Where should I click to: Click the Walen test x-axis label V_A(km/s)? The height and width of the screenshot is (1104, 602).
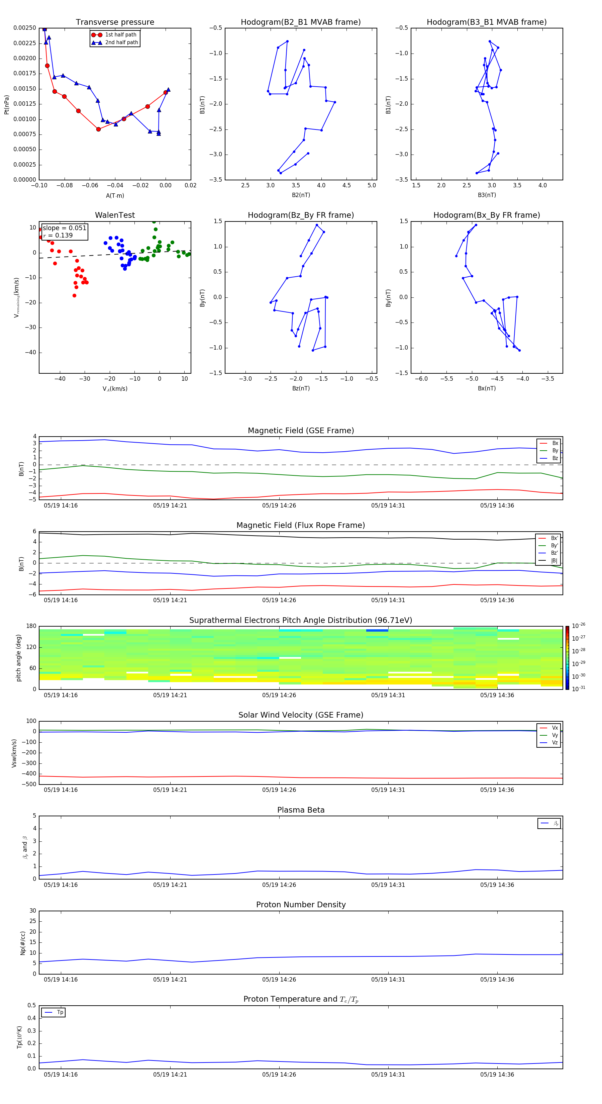tap(115, 389)
